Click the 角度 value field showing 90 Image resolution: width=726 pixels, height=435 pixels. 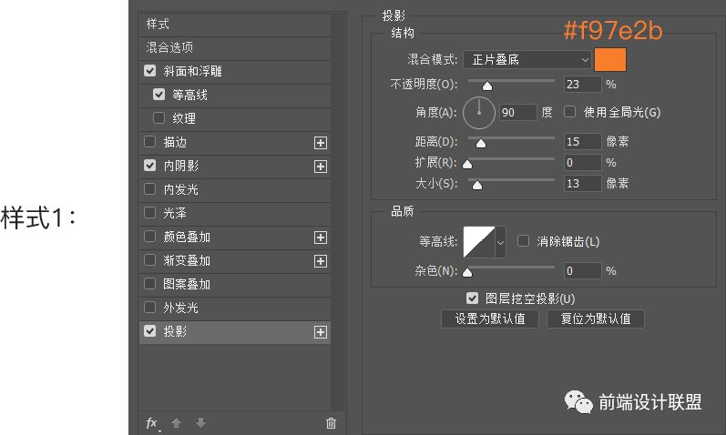[x=518, y=113]
